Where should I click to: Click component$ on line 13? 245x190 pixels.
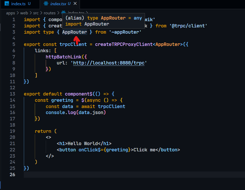pyautogui.click(x=79, y=94)
